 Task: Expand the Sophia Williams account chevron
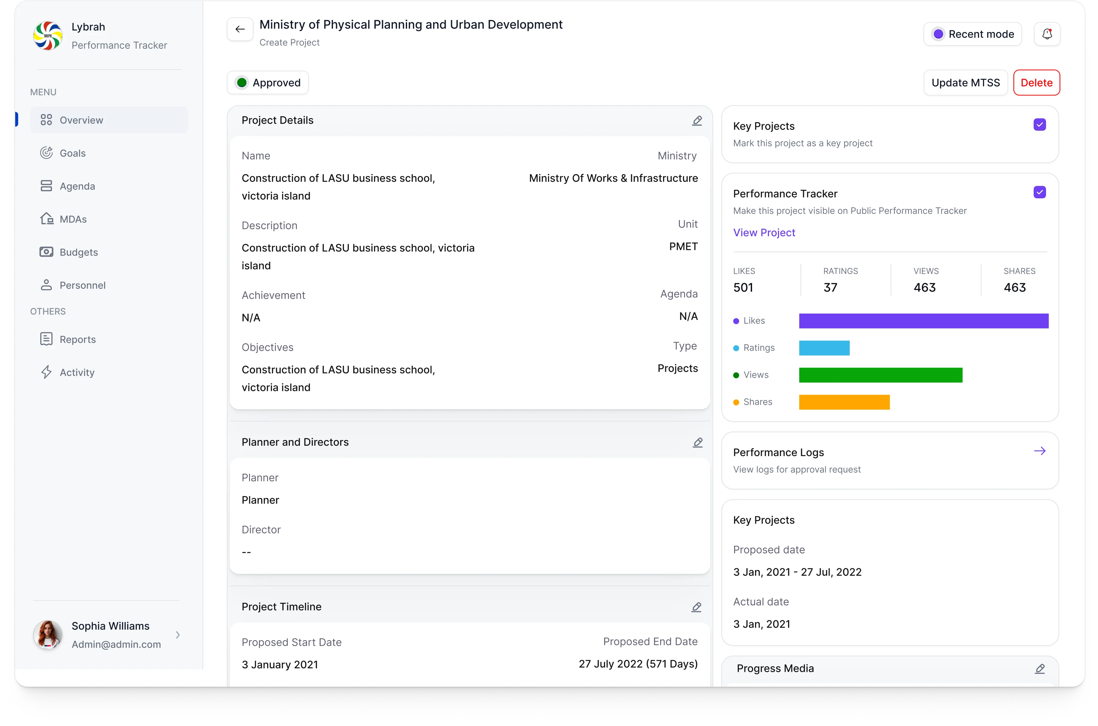(x=178, y=635)
